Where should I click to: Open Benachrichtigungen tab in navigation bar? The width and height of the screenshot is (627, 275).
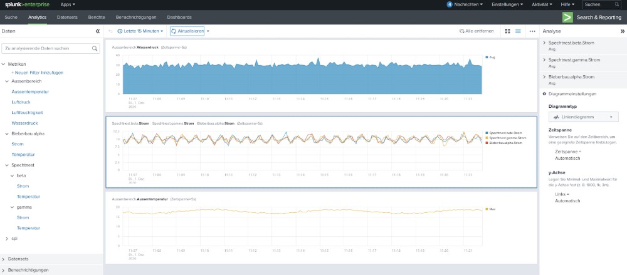click(x=136, y=18)
